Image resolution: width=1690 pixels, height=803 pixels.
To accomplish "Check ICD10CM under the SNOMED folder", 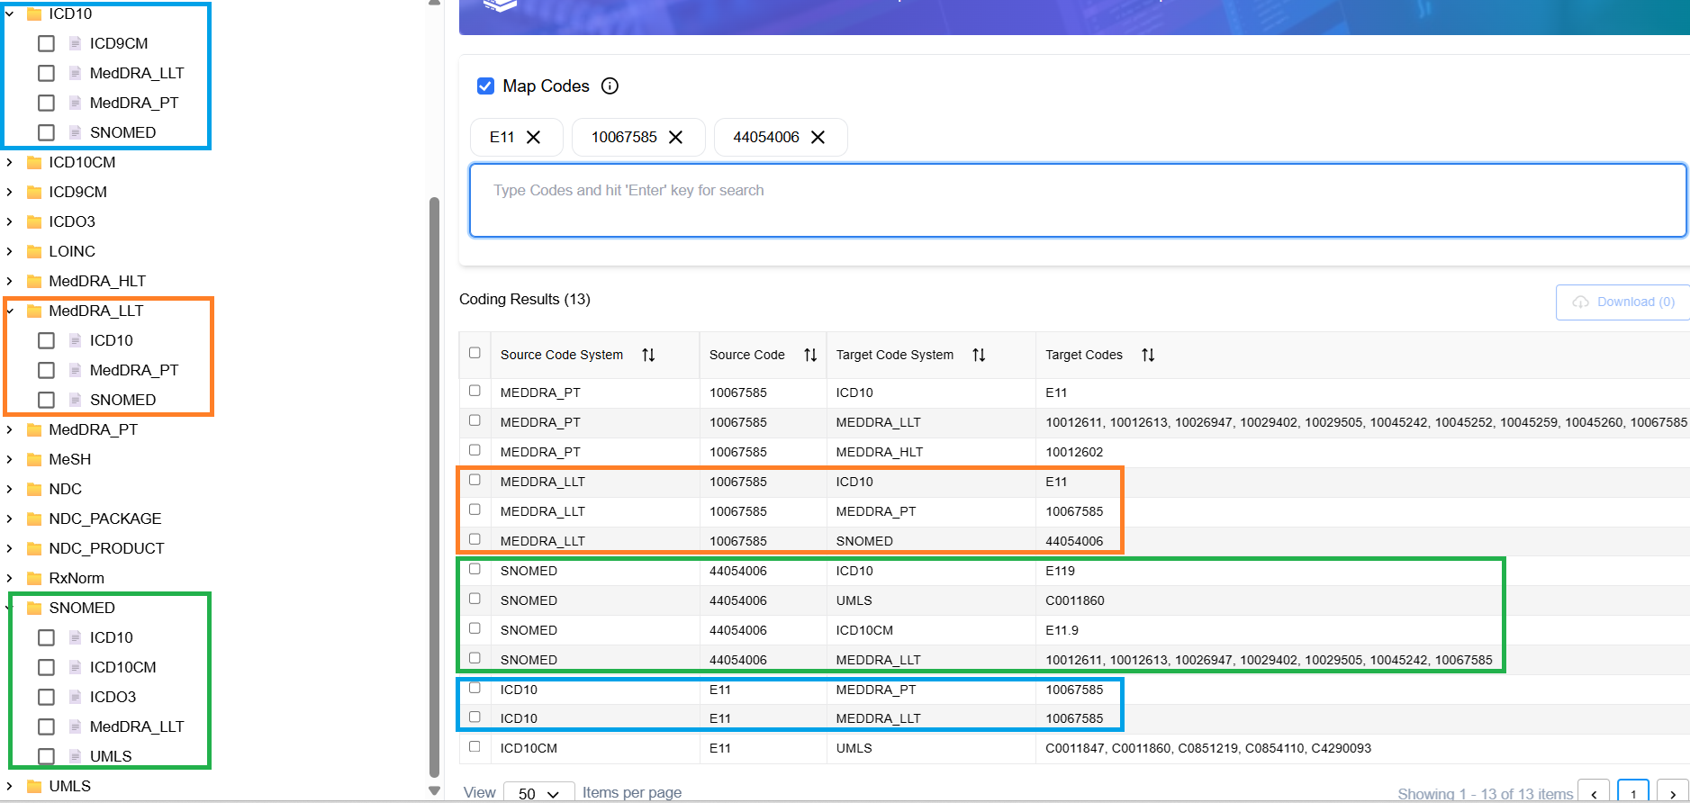I will coord(47,667).
